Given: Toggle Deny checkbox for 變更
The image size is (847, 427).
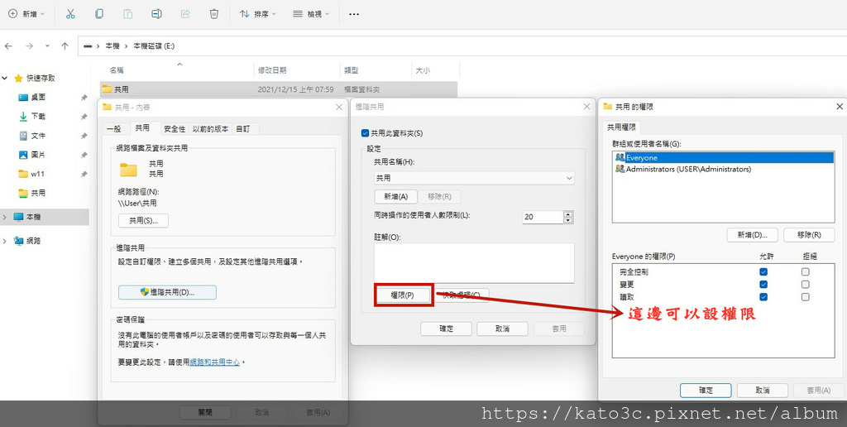Looking at the screenshot, I should tap(806, 285).
